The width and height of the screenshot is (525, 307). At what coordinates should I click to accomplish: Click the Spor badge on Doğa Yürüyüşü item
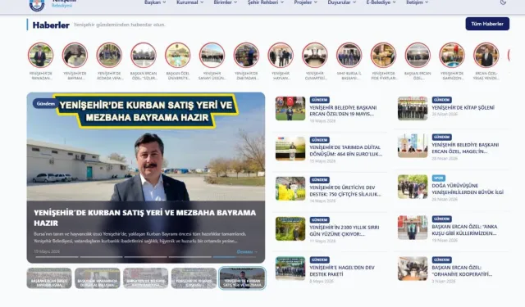point(438,178)
